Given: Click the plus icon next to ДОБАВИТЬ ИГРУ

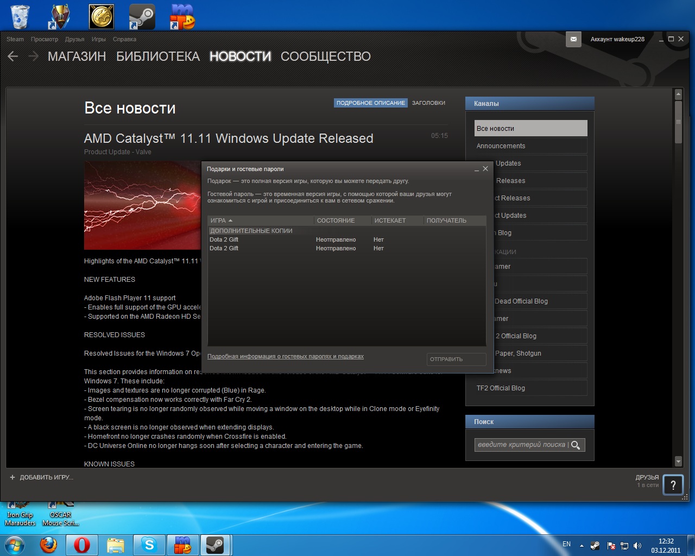Looking at the screenshot, I should click(x=12, y=477).
